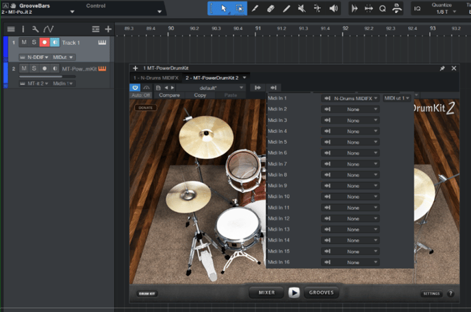Disable record arm on Track 1

point(44,42)
